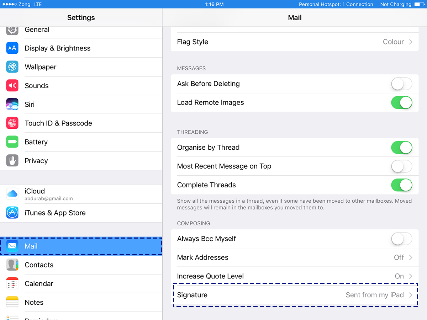The width and height of the screenshot is (427, 320).
Task: Tap 'Sent from my iPad' signature value
Action: (x=375, y=295)
